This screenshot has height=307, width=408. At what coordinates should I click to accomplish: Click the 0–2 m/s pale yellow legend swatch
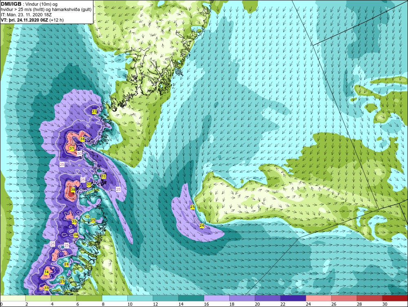point(13,298)
